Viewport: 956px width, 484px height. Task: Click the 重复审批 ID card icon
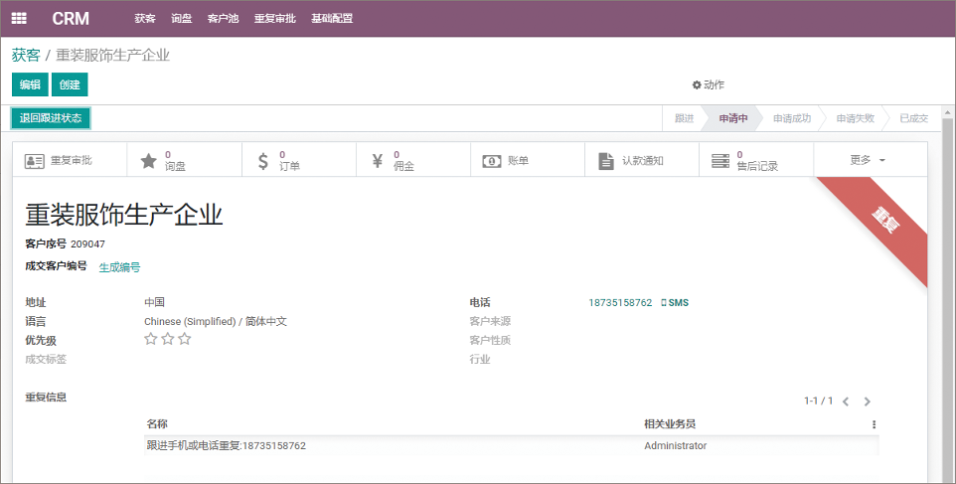[x=35, y=160]
